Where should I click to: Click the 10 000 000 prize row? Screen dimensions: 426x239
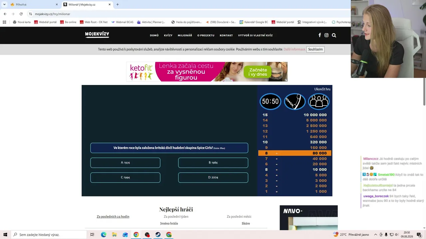[x=295, y=115]
